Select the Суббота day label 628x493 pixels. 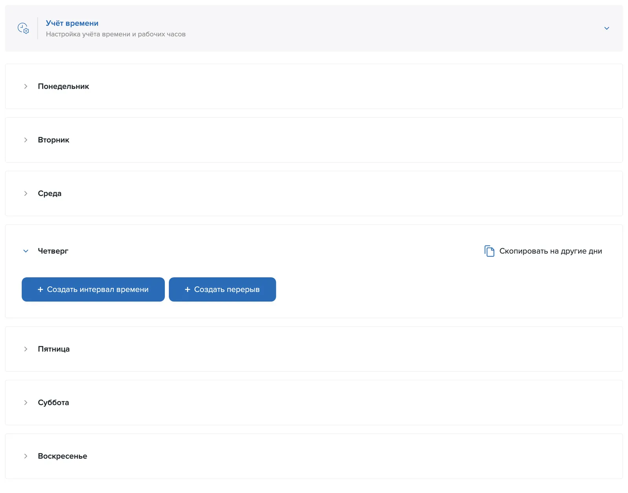click(53, 402)
